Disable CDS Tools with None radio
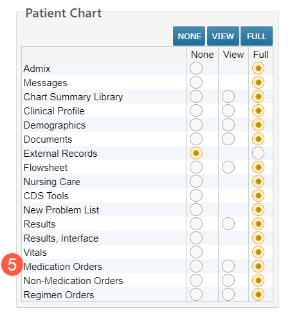Image resolution: width=292 pixels, height=313 pixels. (x=196, y=195)
